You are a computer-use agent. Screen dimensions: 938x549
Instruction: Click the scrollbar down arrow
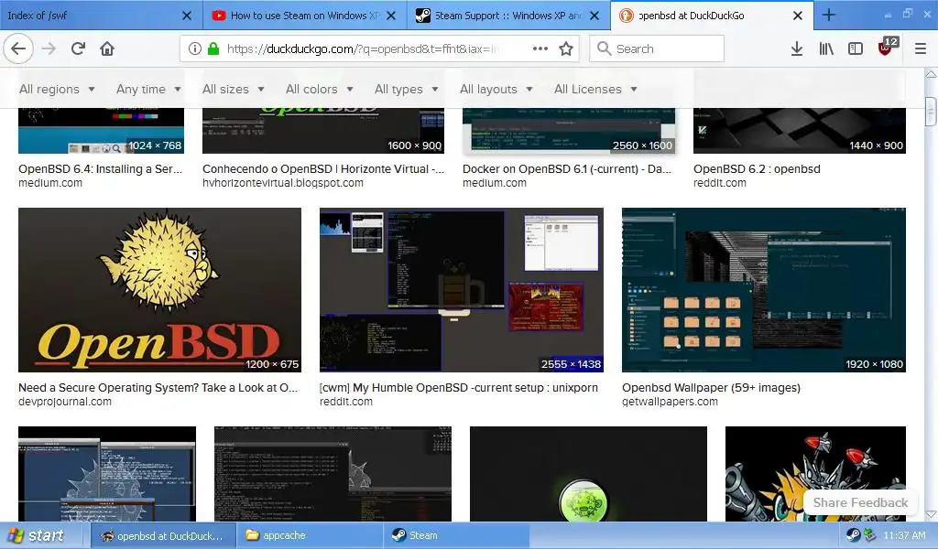tap(931, 513)
